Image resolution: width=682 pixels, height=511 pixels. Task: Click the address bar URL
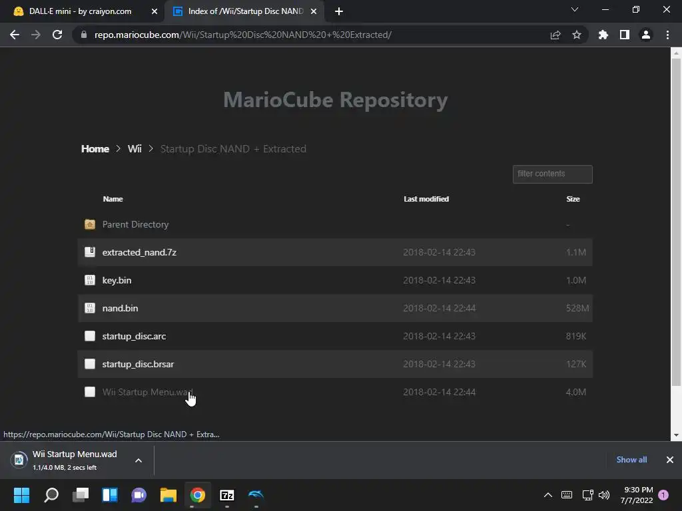(242, 35)
